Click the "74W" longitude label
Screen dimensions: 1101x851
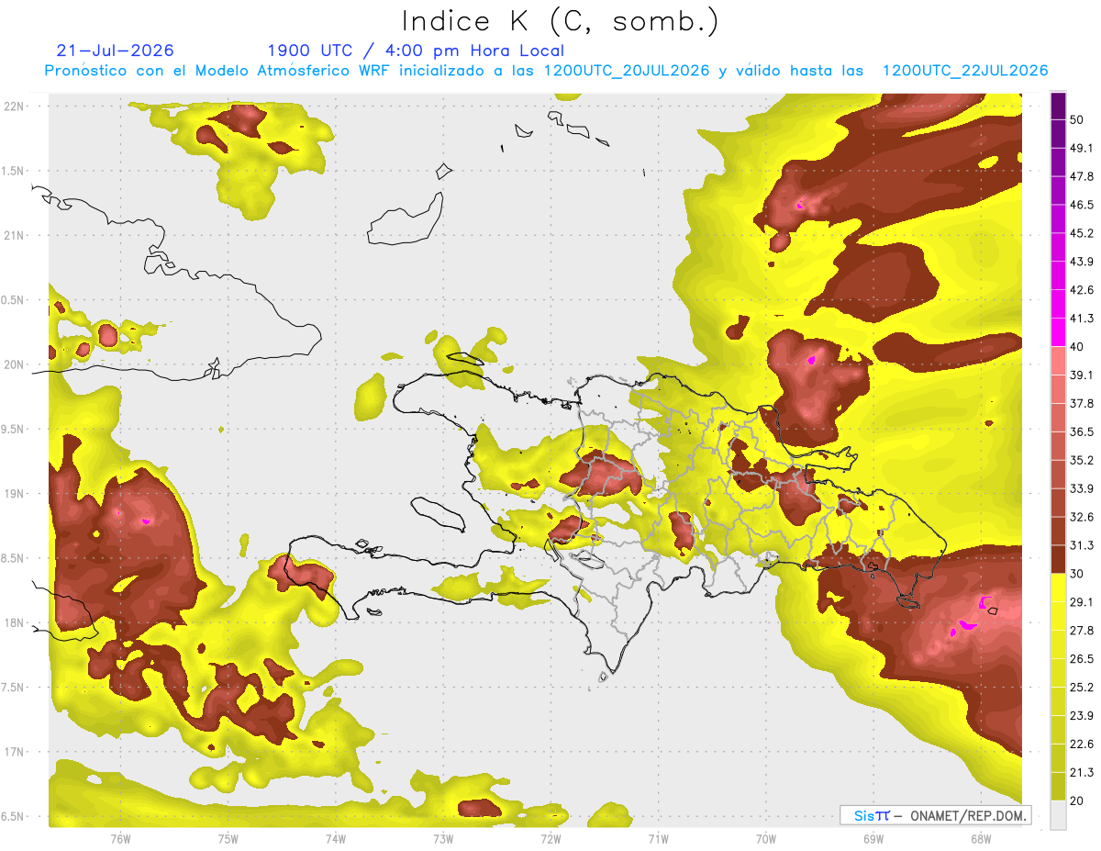click(336, 839)
